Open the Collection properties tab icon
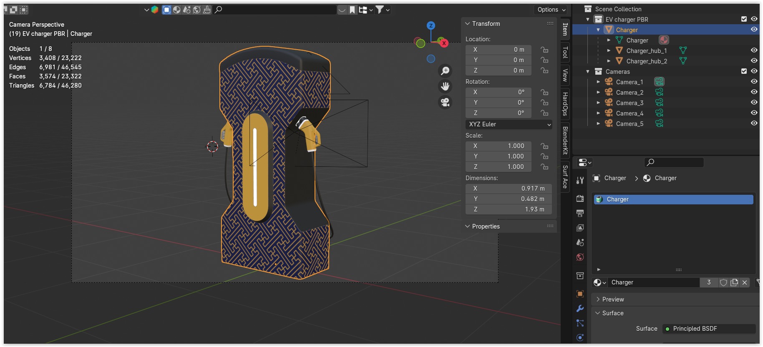 (x=580, y=275)
